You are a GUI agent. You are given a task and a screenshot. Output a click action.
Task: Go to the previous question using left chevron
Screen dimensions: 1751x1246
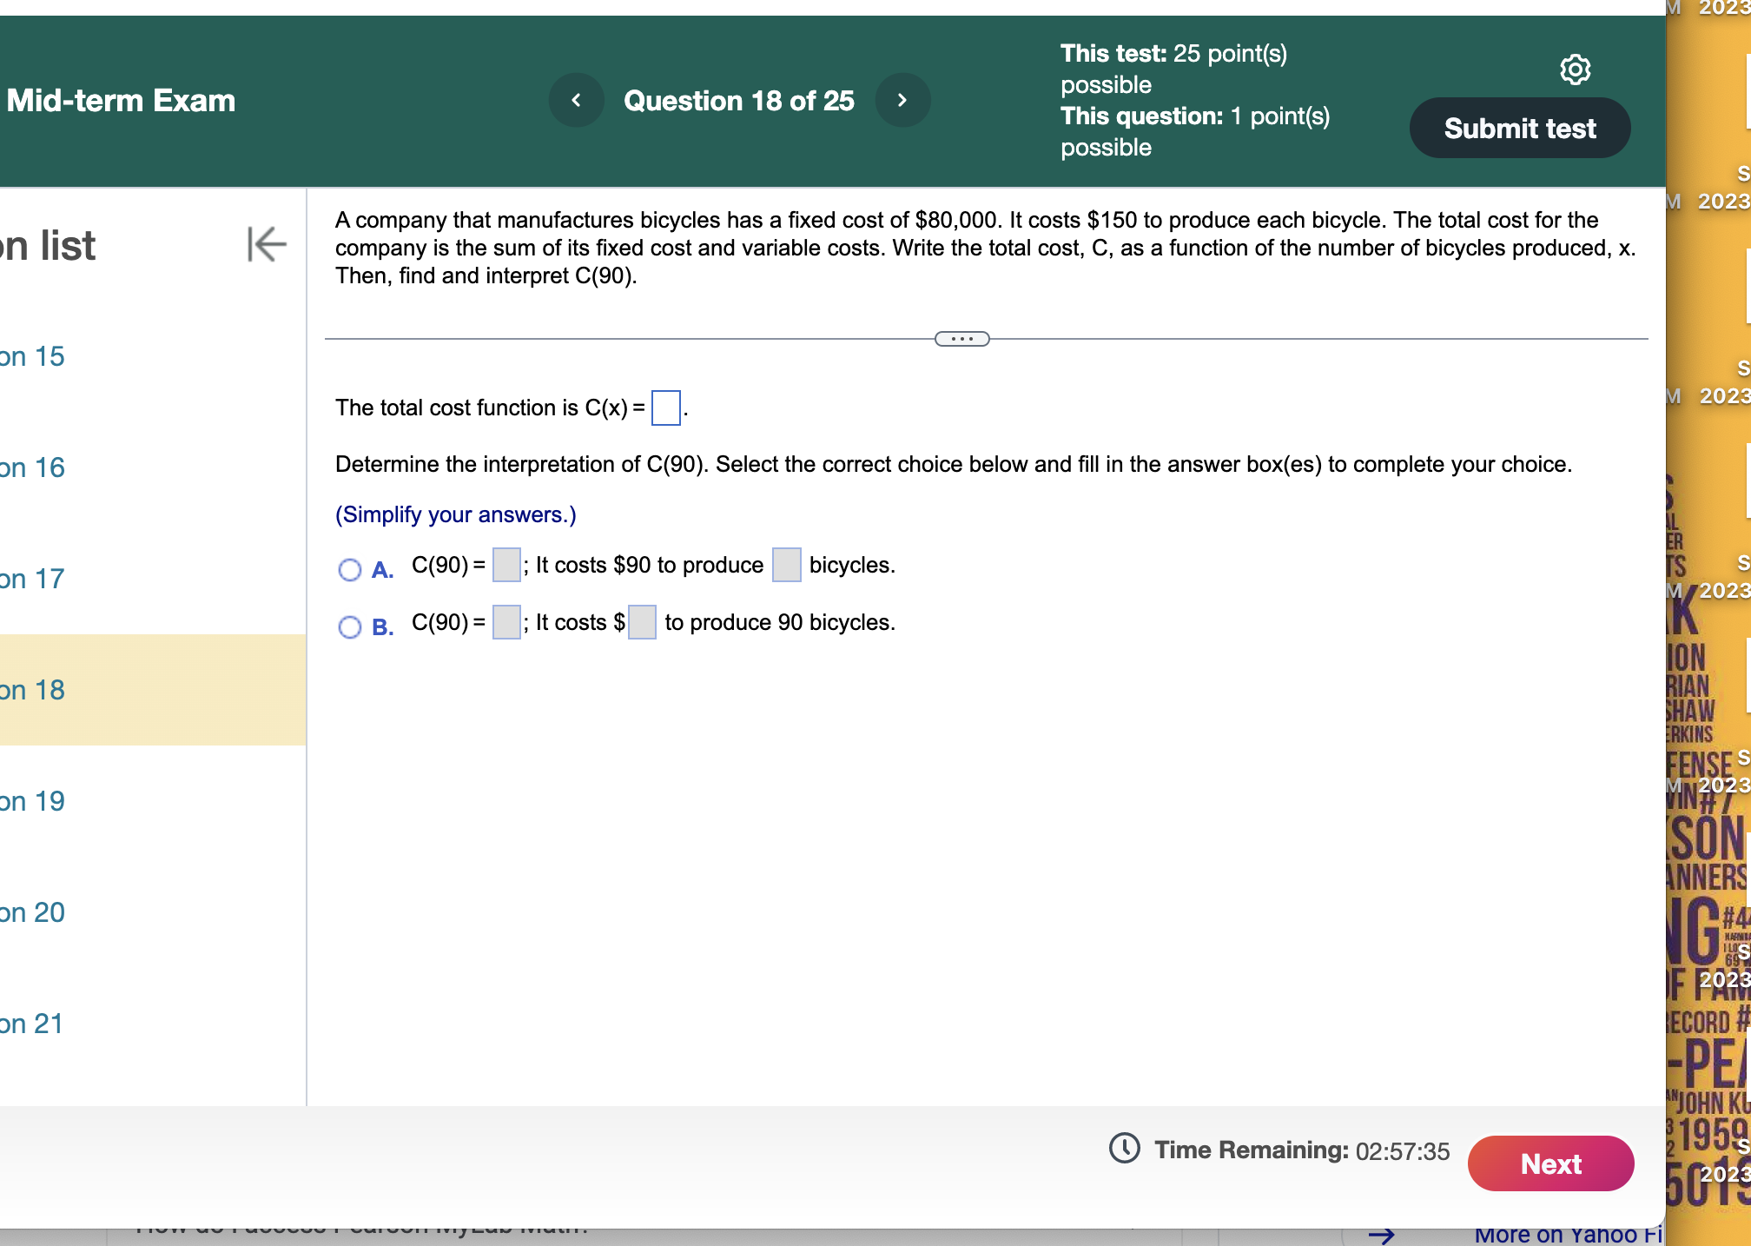point(576,100)
